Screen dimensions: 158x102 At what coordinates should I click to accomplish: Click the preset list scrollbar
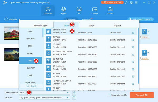pos(138,56)
